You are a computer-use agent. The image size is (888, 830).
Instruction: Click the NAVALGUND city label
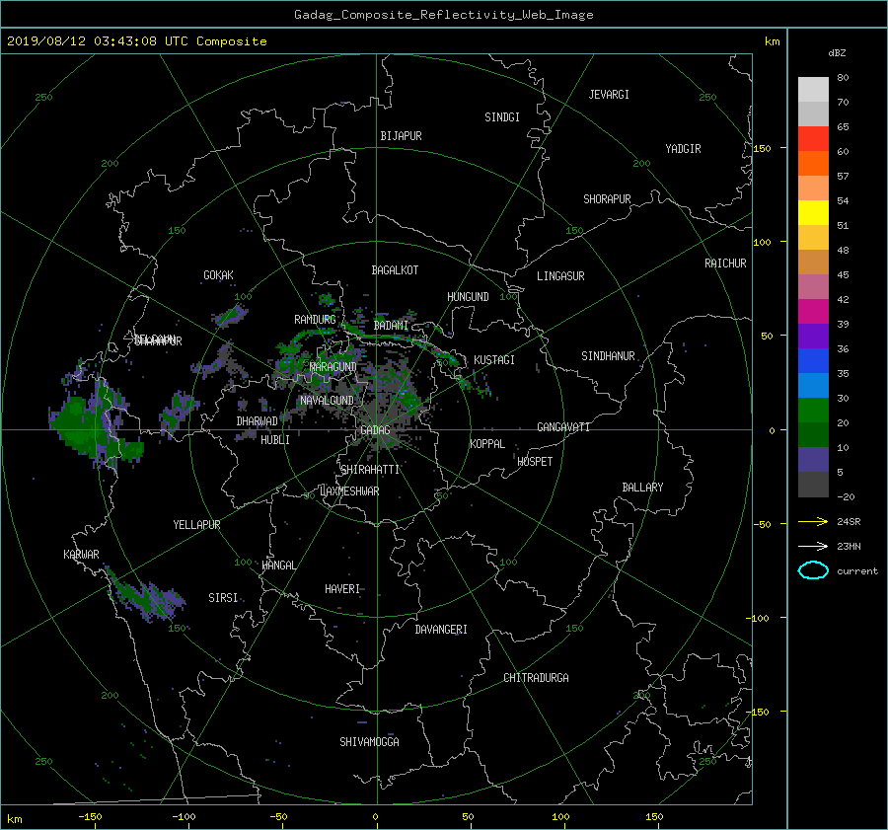pyautogui.click(x=327, y=401)
